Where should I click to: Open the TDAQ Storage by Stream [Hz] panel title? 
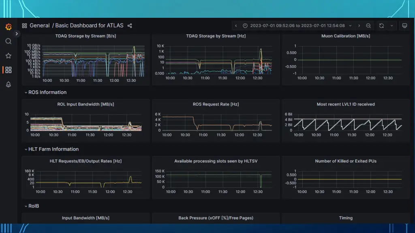pos(216,36)
